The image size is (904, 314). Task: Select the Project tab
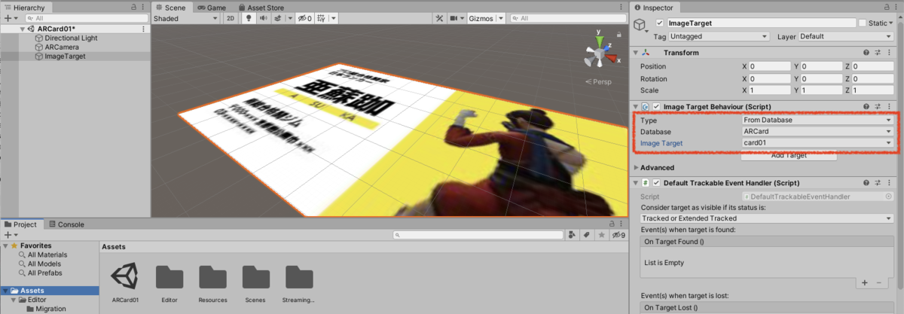tap(21, 224)
